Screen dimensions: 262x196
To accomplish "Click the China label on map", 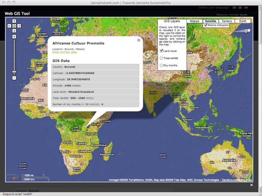I will [x=187, y=76].
